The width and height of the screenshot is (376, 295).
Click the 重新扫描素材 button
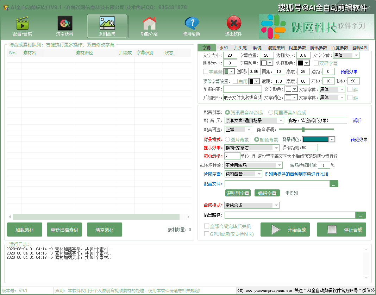tap(64, 230)
